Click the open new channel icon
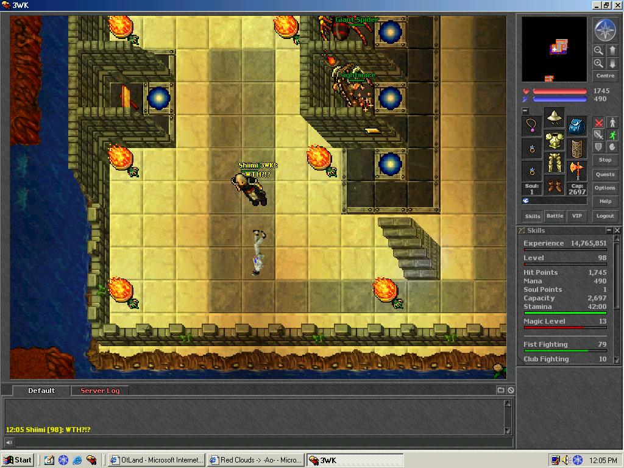 [x=501, y=391]
